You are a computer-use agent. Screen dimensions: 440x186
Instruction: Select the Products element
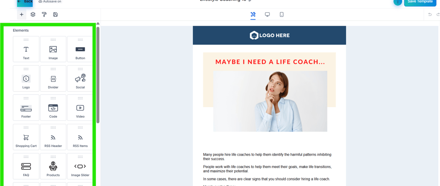[x=53, y=166]
